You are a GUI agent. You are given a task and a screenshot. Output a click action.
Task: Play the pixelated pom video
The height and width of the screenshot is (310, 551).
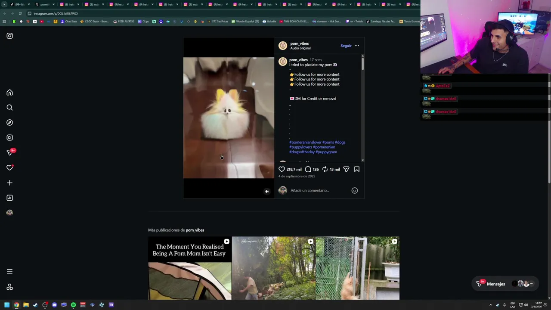[x=229, y=118]
